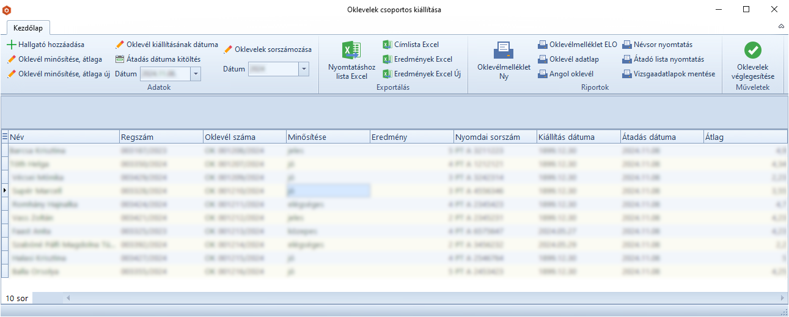Open the Angol oklevél report
This screenshot has height=317, width=789.
click(543, 74)
